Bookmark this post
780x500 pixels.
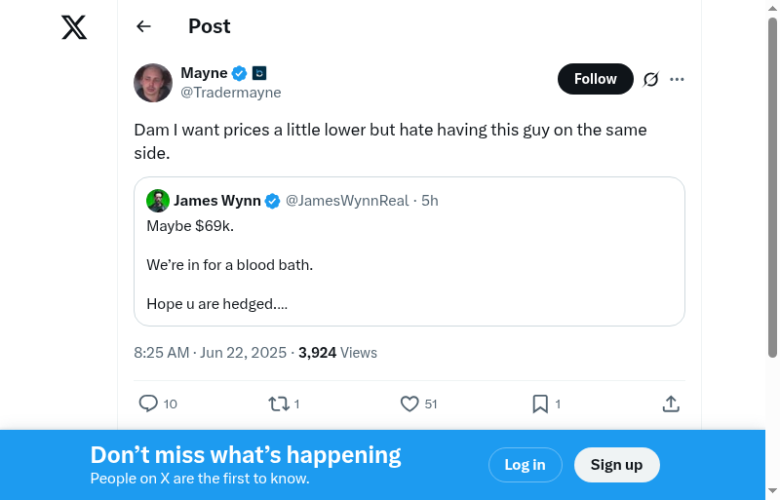point(540,404)
